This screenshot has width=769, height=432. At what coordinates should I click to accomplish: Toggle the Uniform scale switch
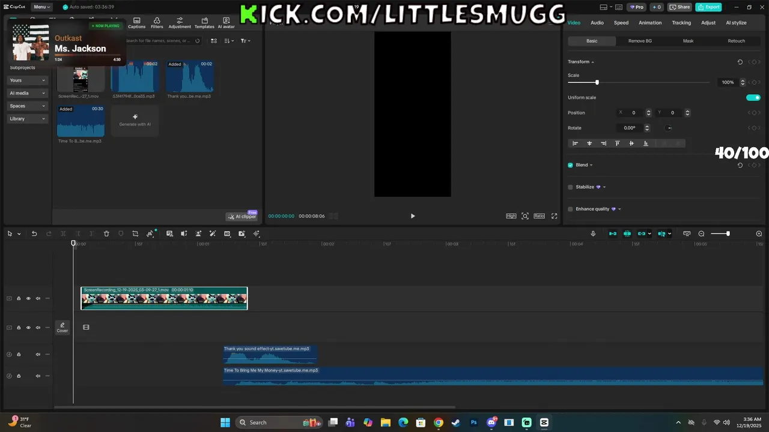point(753,97)
